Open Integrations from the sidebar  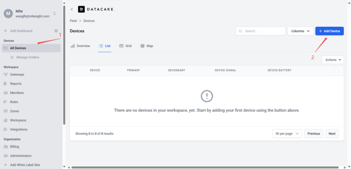coord(18,129)
